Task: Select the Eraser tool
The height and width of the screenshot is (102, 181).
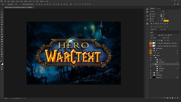Action: pyautogui.click(x=2, y=34)
